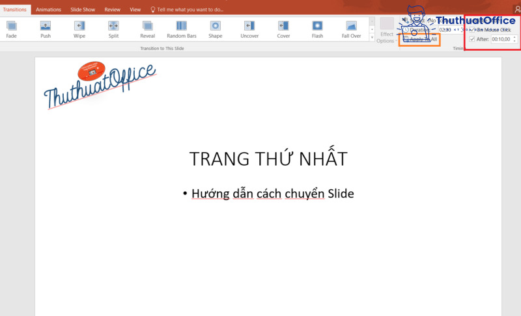Image resolution: width=521 pixels, height=316 pixels.
Task: Apply the Fade transition
Action: click(x=11, y=29)
